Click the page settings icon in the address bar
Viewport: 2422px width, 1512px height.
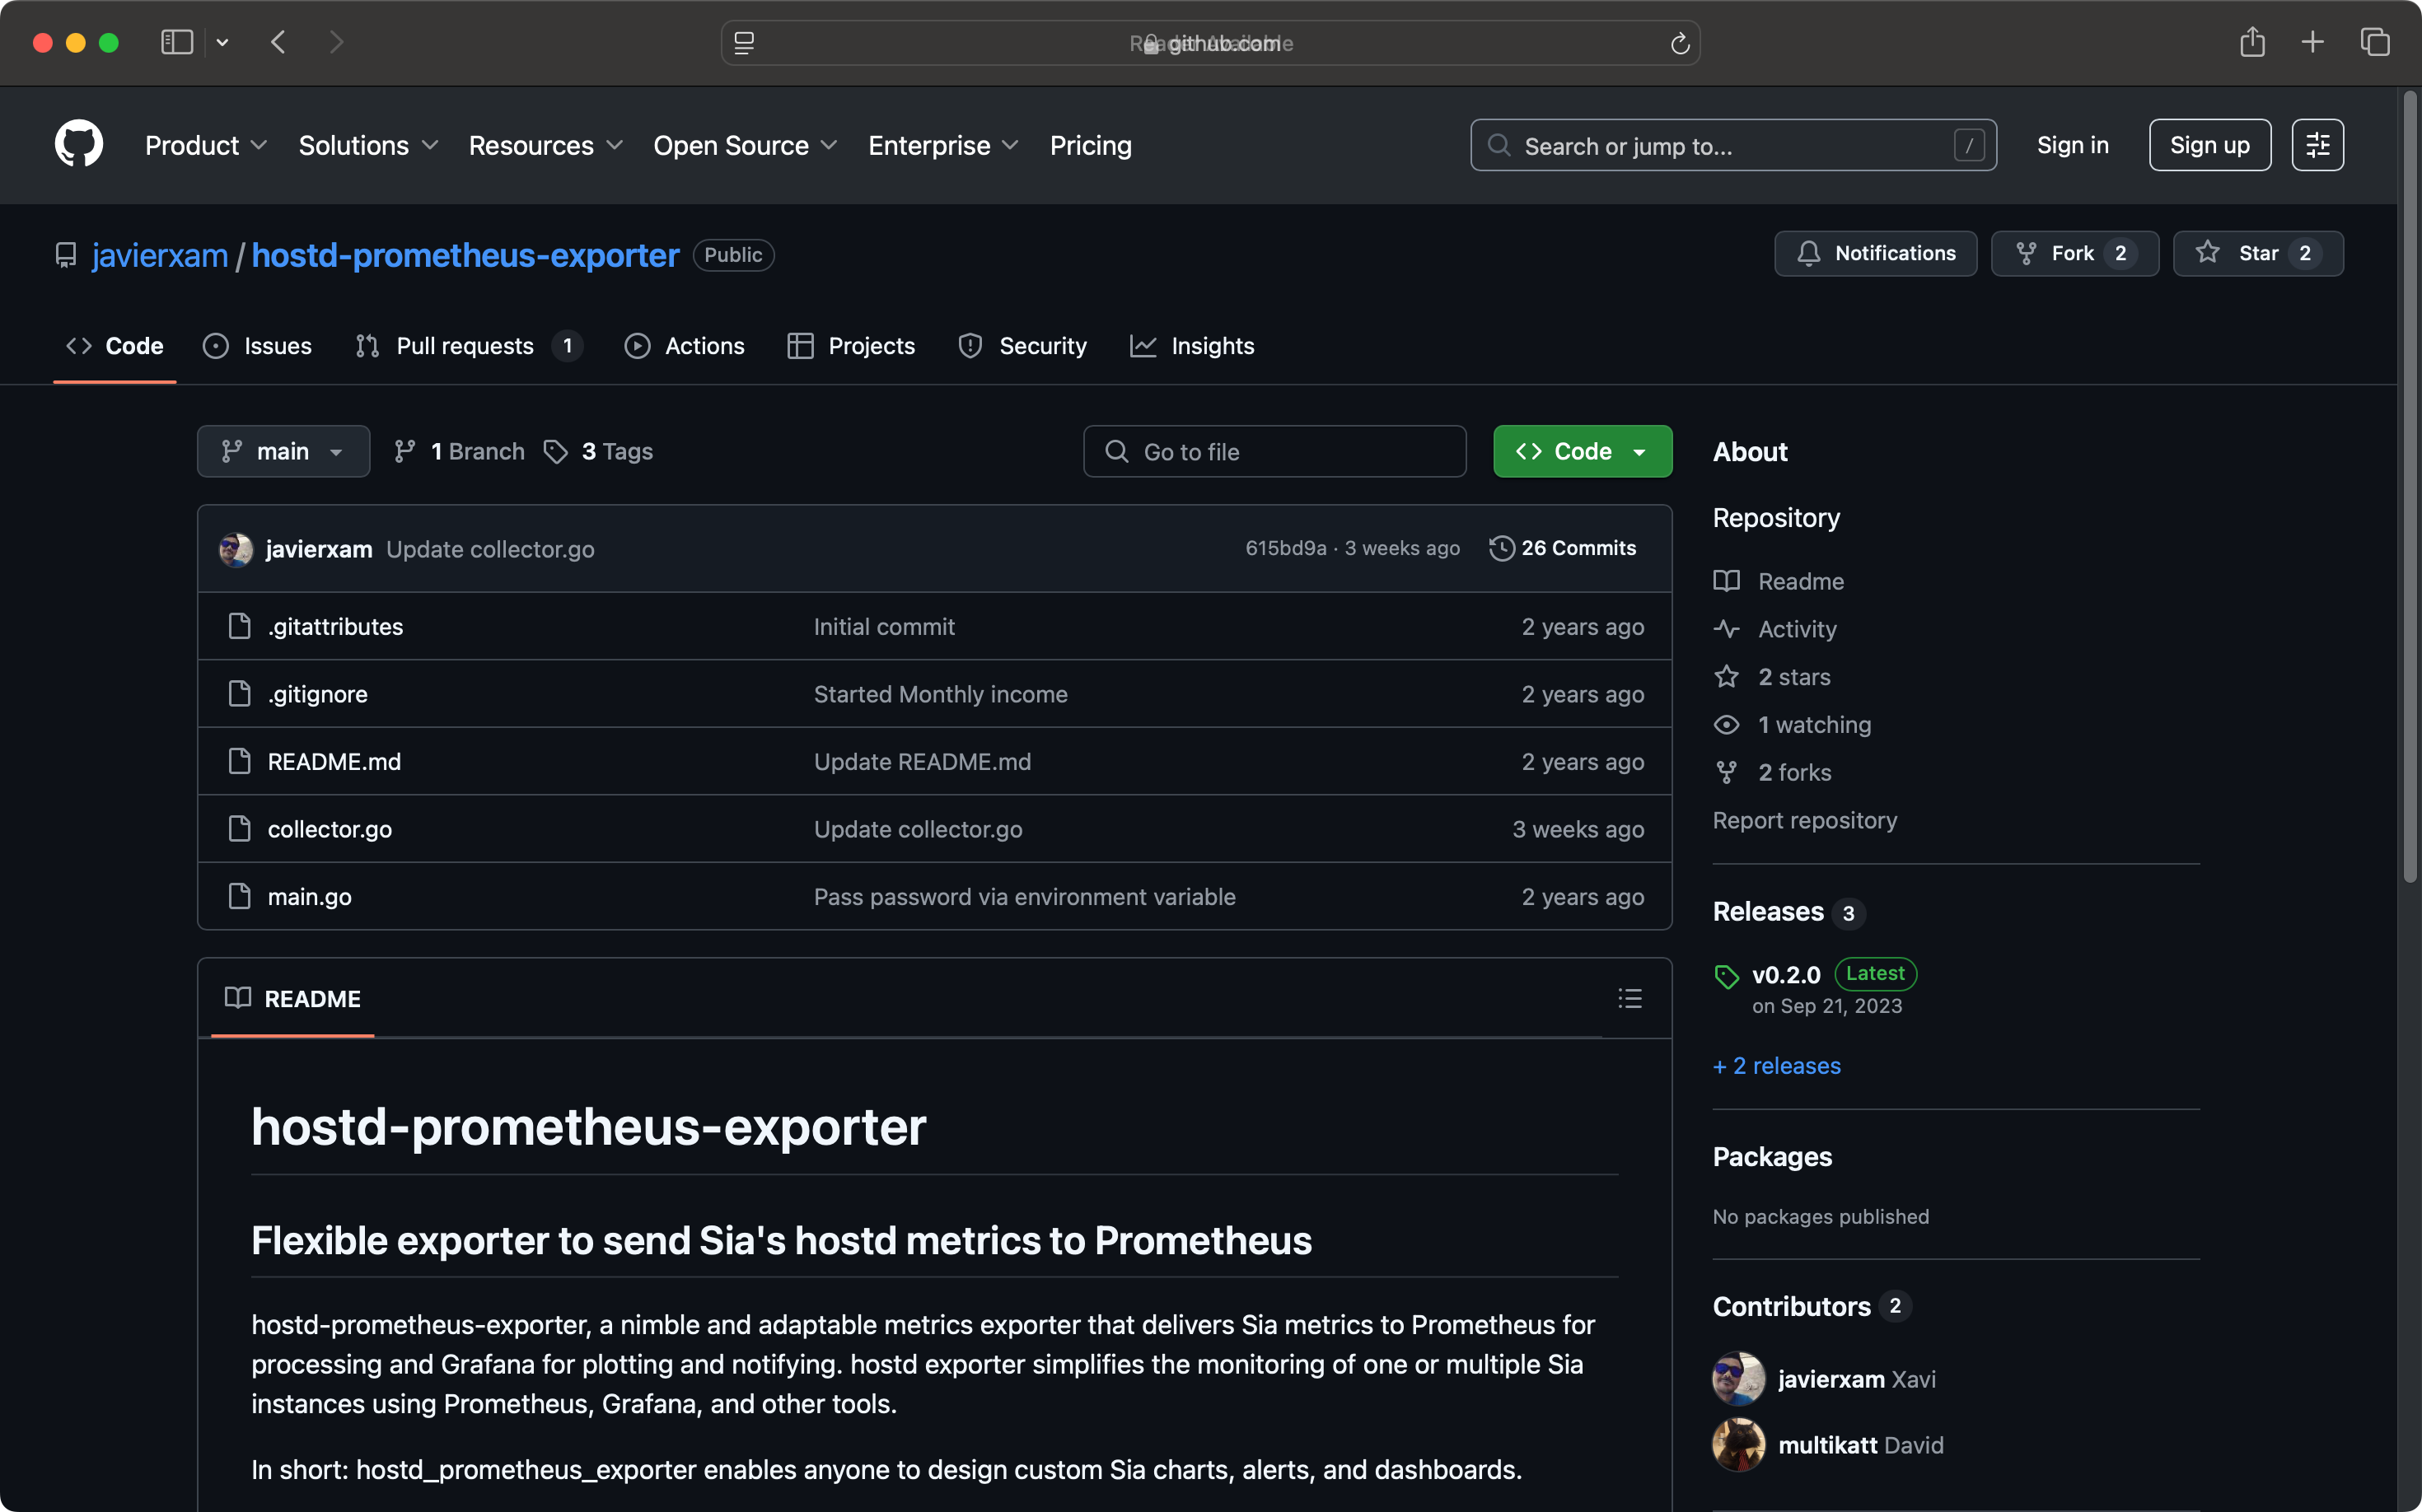tap(744, 43)
